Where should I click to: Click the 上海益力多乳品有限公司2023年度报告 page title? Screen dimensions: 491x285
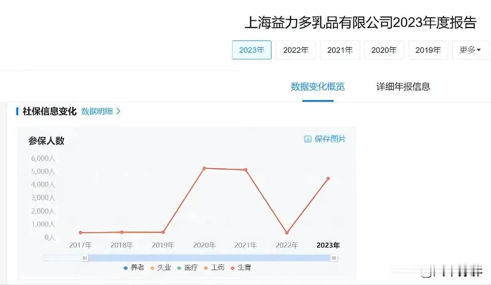361,23
